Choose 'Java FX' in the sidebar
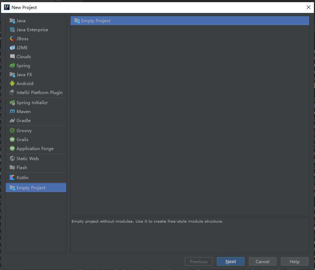315x270 pixels. 24,75
